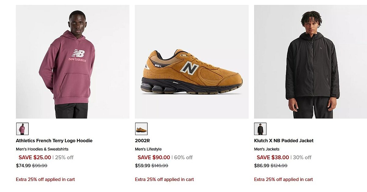Select the tan 2002R color swatch
The image size is (367, 192).
pyautogui.click(x=141, y=129)
